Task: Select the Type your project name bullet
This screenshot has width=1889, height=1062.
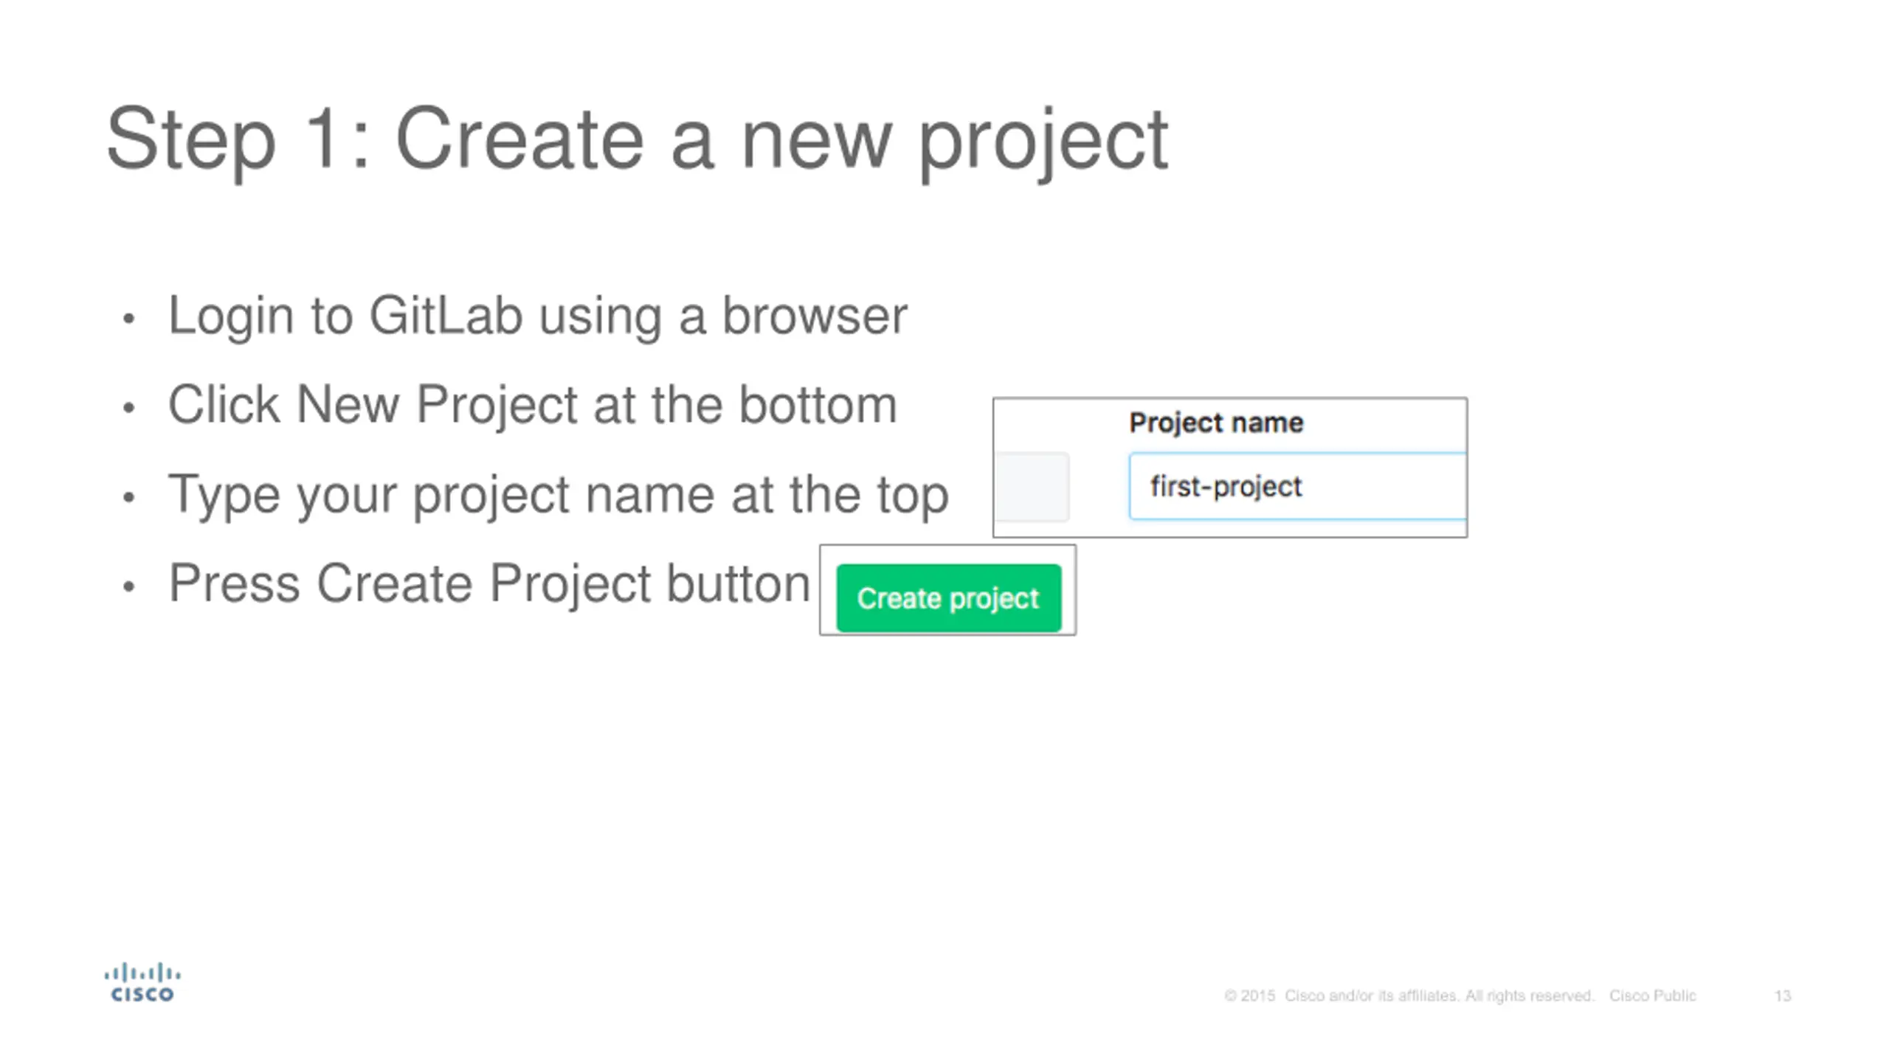Action: (559, 494)
